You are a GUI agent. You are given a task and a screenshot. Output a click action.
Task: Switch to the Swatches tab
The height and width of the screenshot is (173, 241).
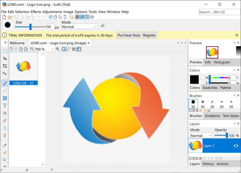pyautogui.click(x=210, y=88)
